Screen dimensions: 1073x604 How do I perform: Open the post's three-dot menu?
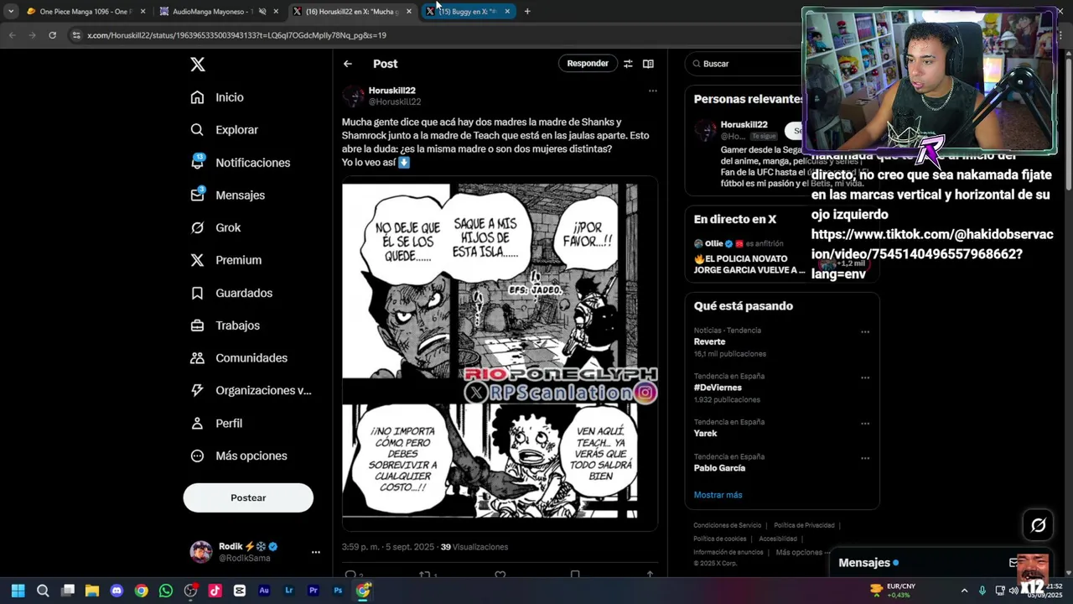[652, 91]
